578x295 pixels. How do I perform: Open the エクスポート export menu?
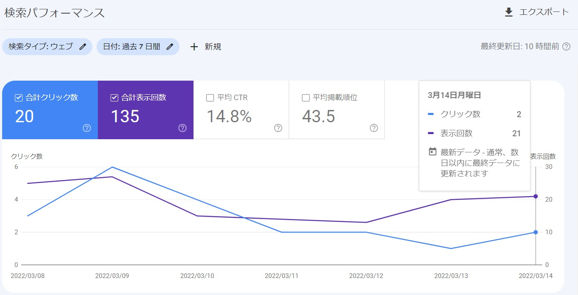point(536,12)
